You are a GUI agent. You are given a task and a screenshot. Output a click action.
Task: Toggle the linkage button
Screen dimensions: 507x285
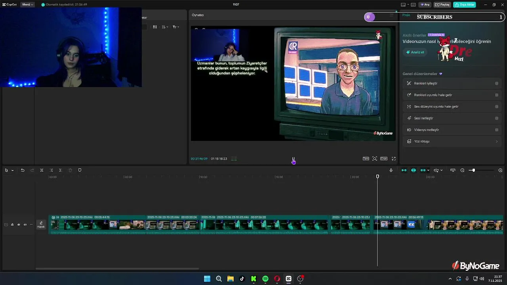pyautogui.click(x=423, y=170)
